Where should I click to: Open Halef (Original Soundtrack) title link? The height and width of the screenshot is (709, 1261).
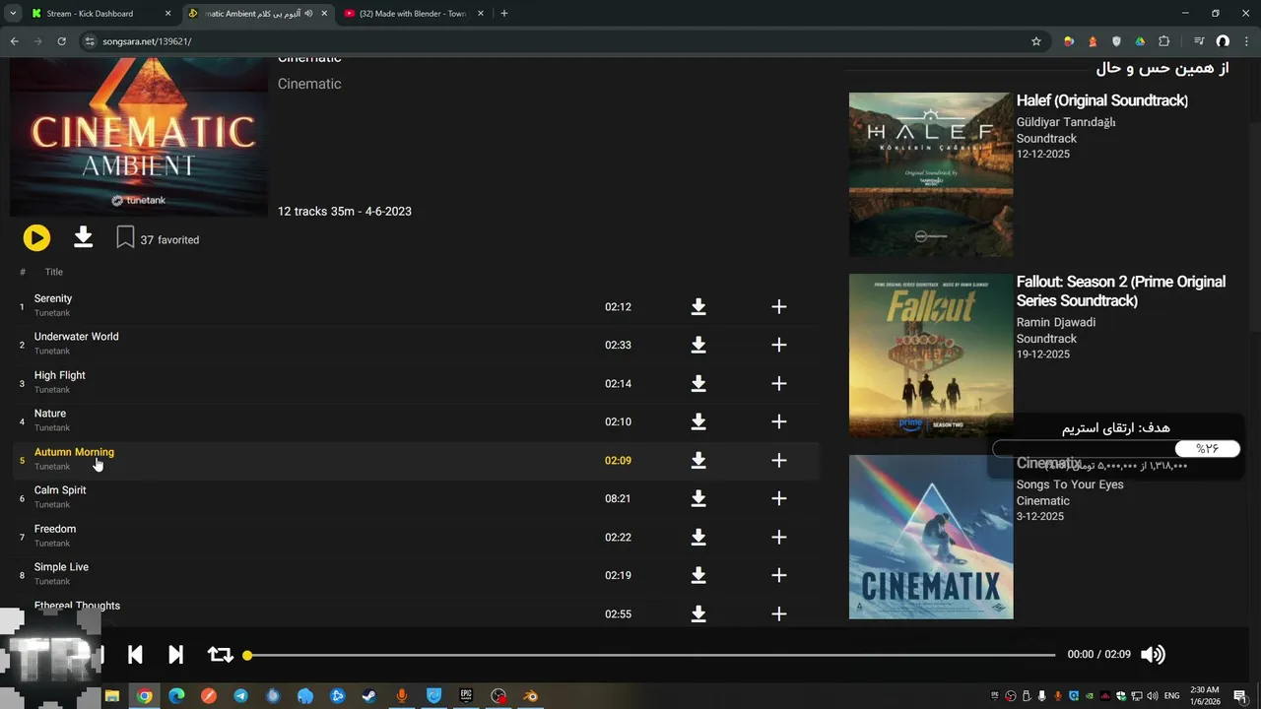(1102, 100)
